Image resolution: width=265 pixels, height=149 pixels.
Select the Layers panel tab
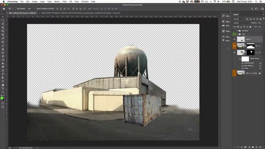236,14
